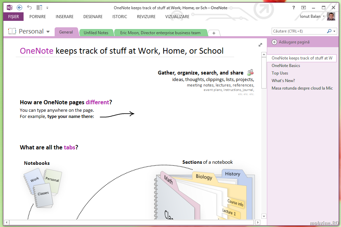The width and height of the screenshot is (341, 227).
Task: Undo the last action
Action: pos(29,8)
